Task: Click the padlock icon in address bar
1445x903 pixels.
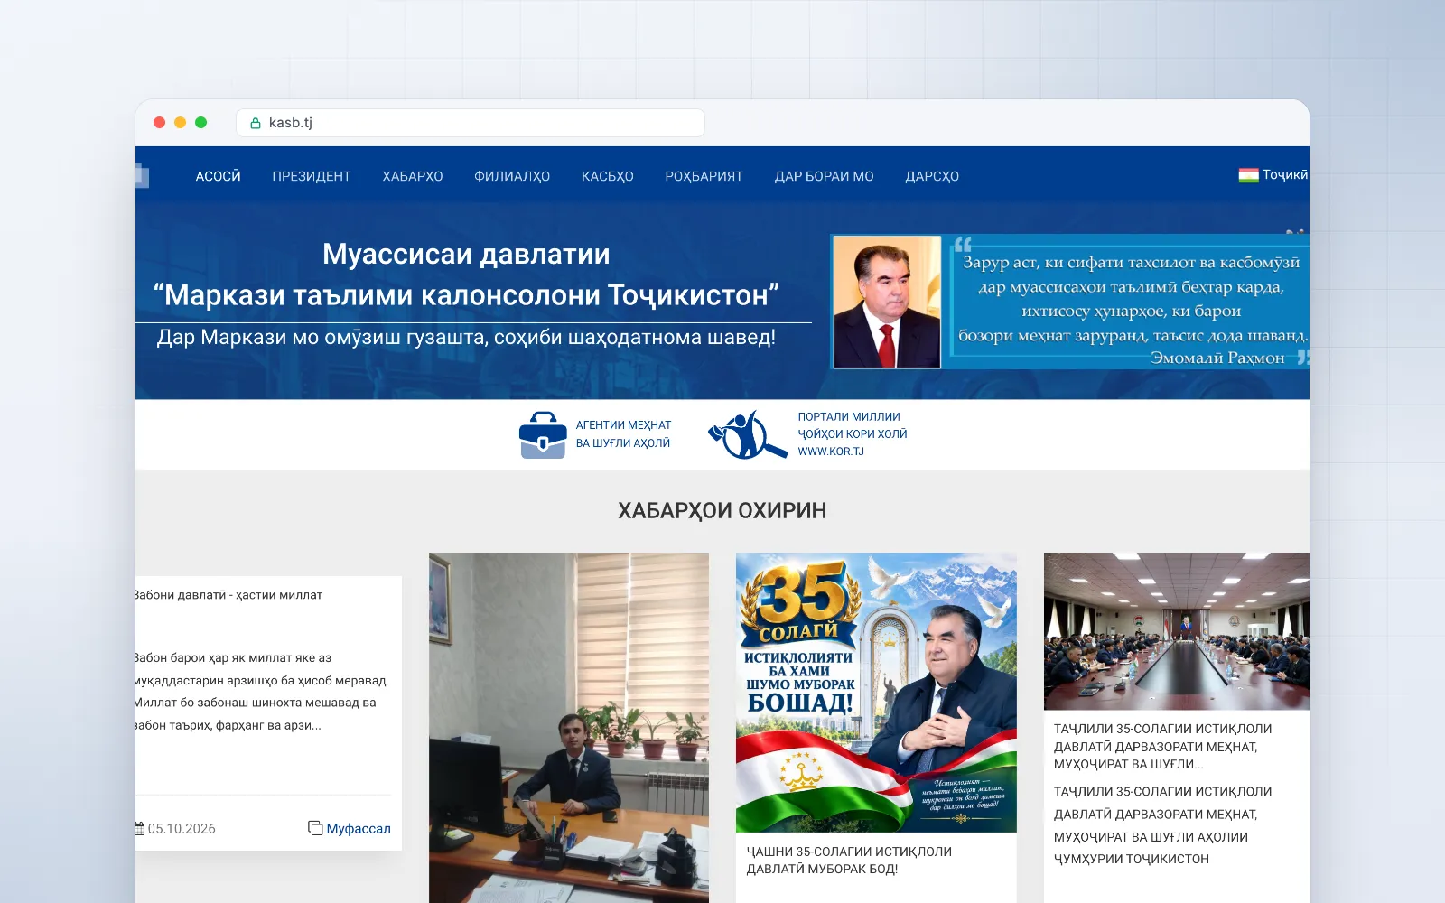Action: 256,123
